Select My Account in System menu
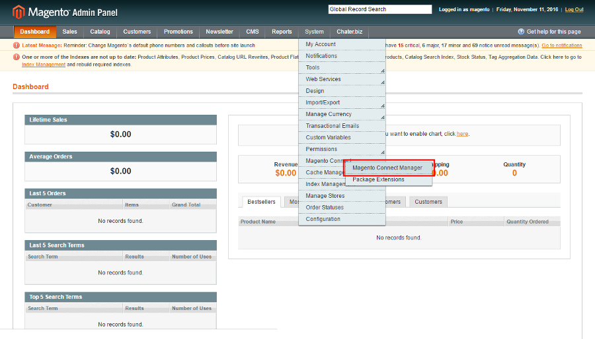Viewport: 595px width, 339px height. 342,44
